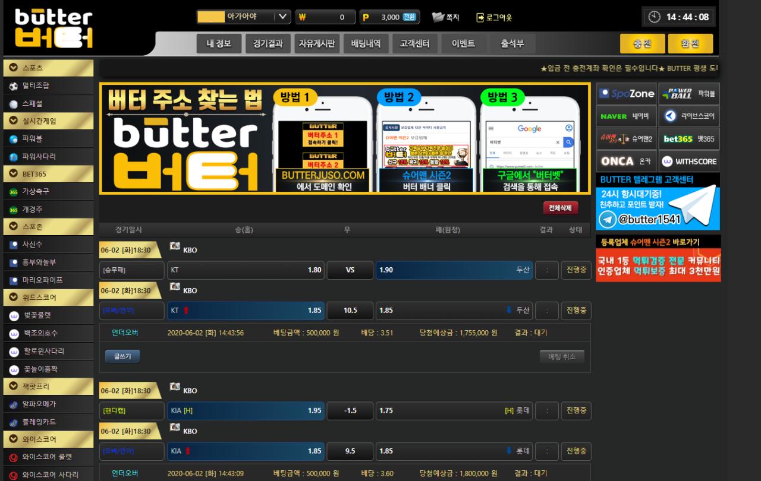
Task: Click the Telegram paper plane icon
Action: pos(697,207)
